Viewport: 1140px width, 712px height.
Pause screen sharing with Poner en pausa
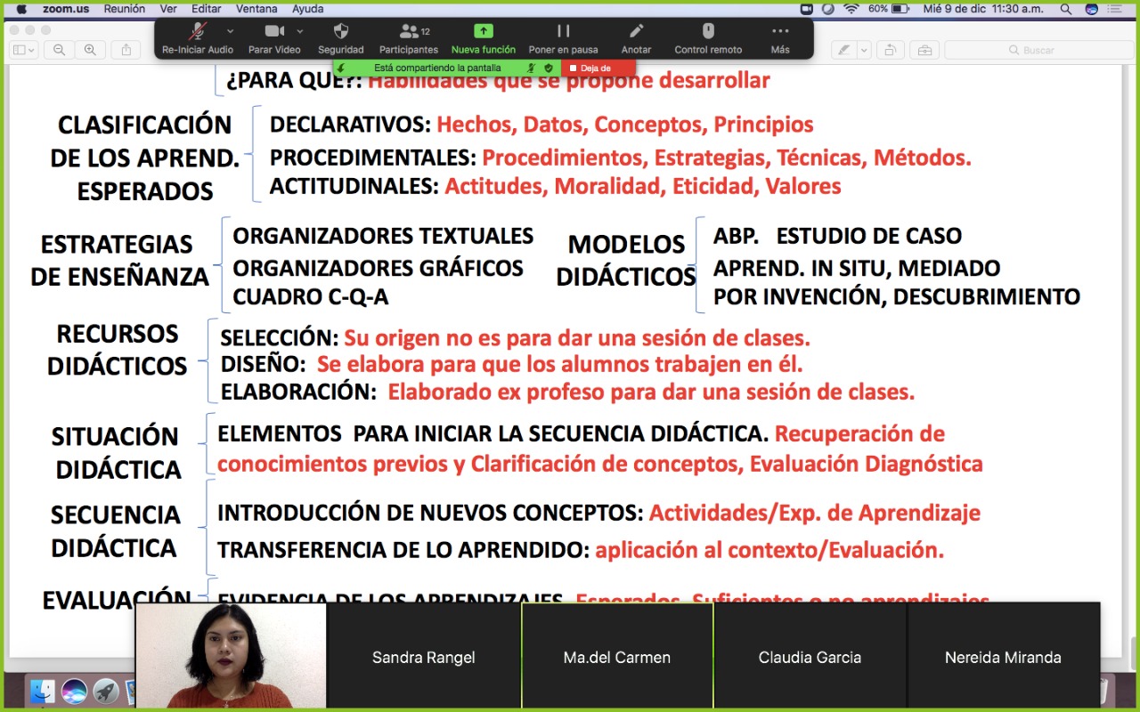pos(563,32)
